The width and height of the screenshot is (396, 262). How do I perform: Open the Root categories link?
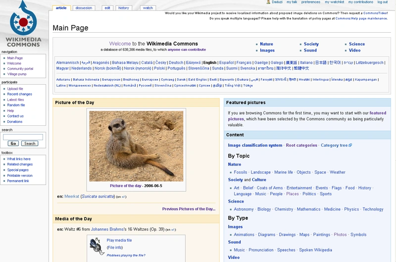(301, 146)
